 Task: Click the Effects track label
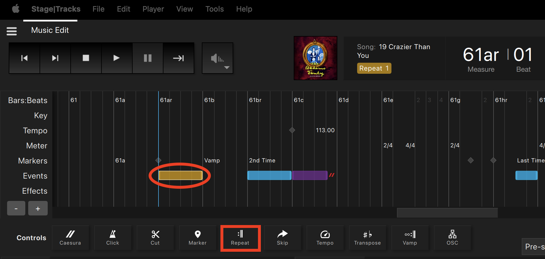pyautogui.click(x=35, y=191)
